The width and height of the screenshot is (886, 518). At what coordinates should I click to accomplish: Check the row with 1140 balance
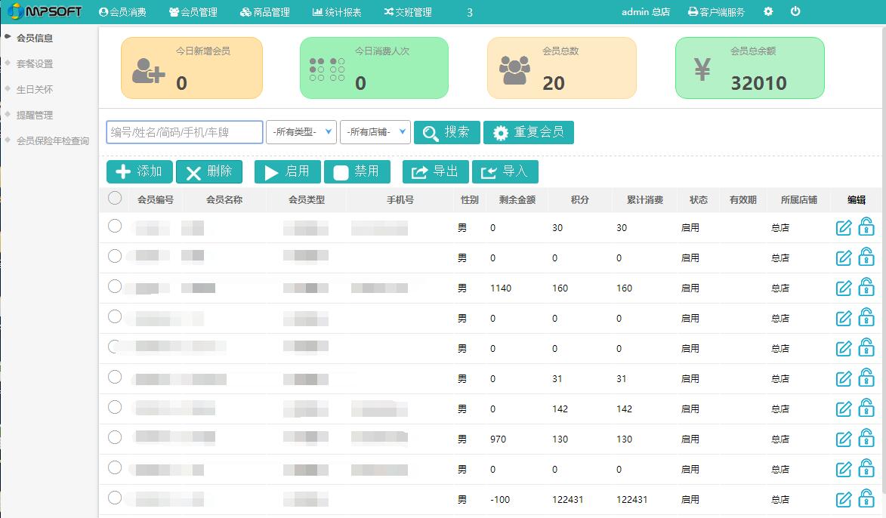click(x=115, y=286)
